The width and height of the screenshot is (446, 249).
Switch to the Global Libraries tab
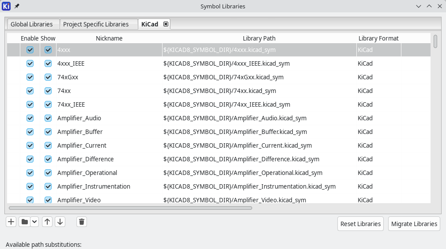tap(31, 24)
